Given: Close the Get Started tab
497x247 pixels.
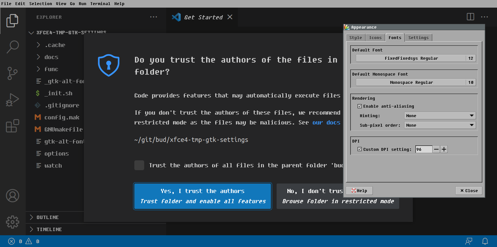Looking at the screenshot, I should click(x=230, y=17).
